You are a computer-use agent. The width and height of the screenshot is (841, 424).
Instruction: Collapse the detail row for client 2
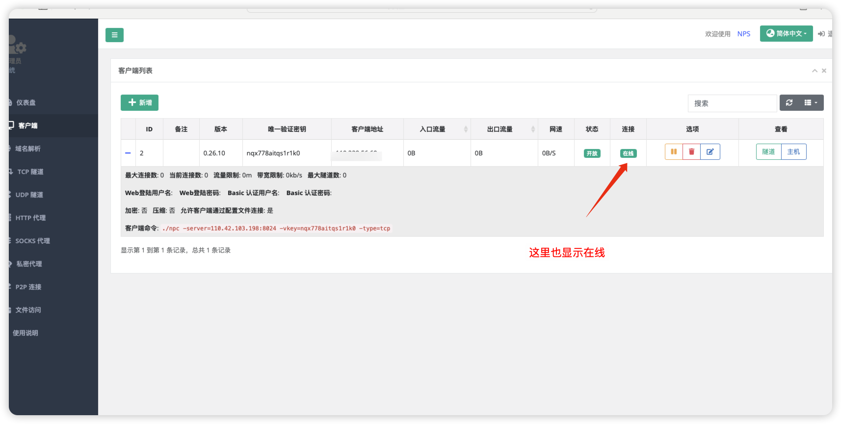tap(128, 153)
